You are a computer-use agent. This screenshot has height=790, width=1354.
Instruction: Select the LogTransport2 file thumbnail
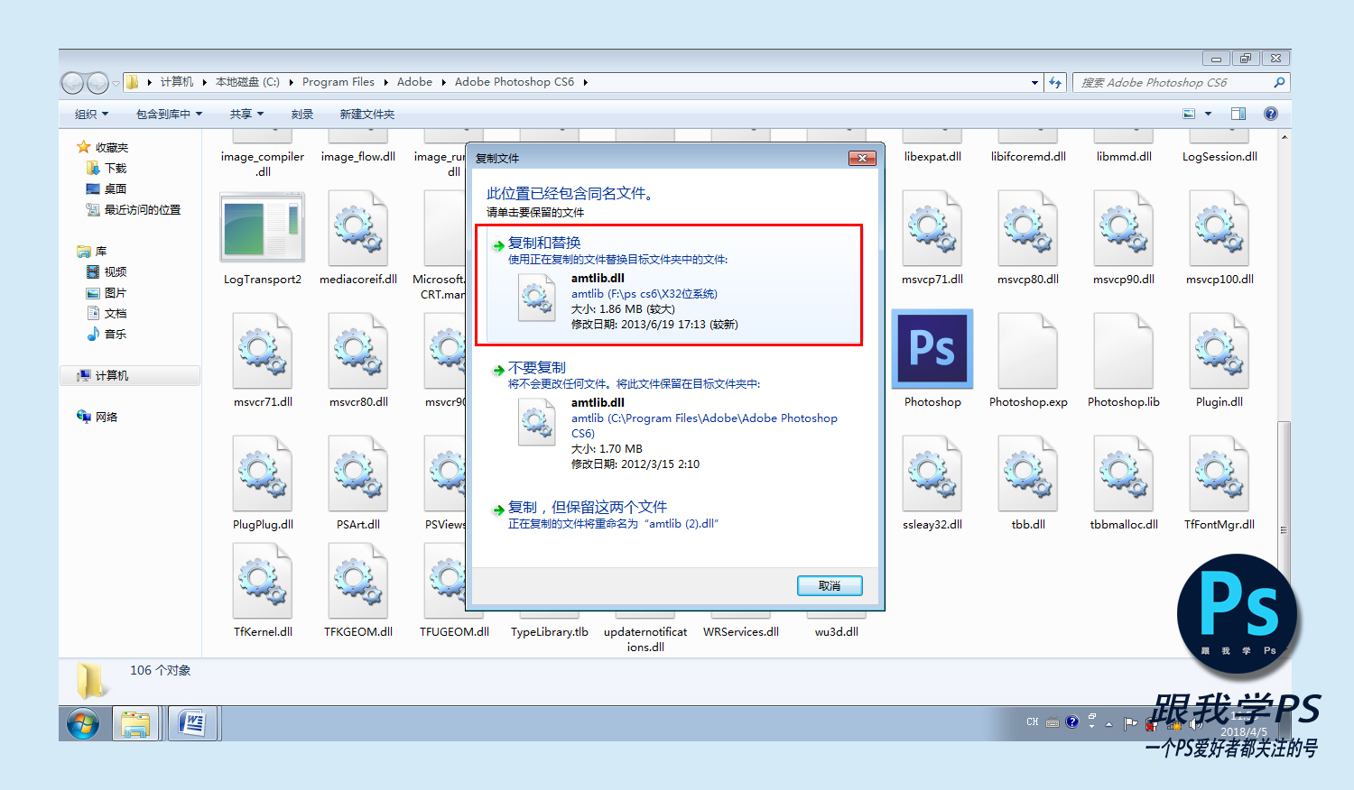coord(263,227)
